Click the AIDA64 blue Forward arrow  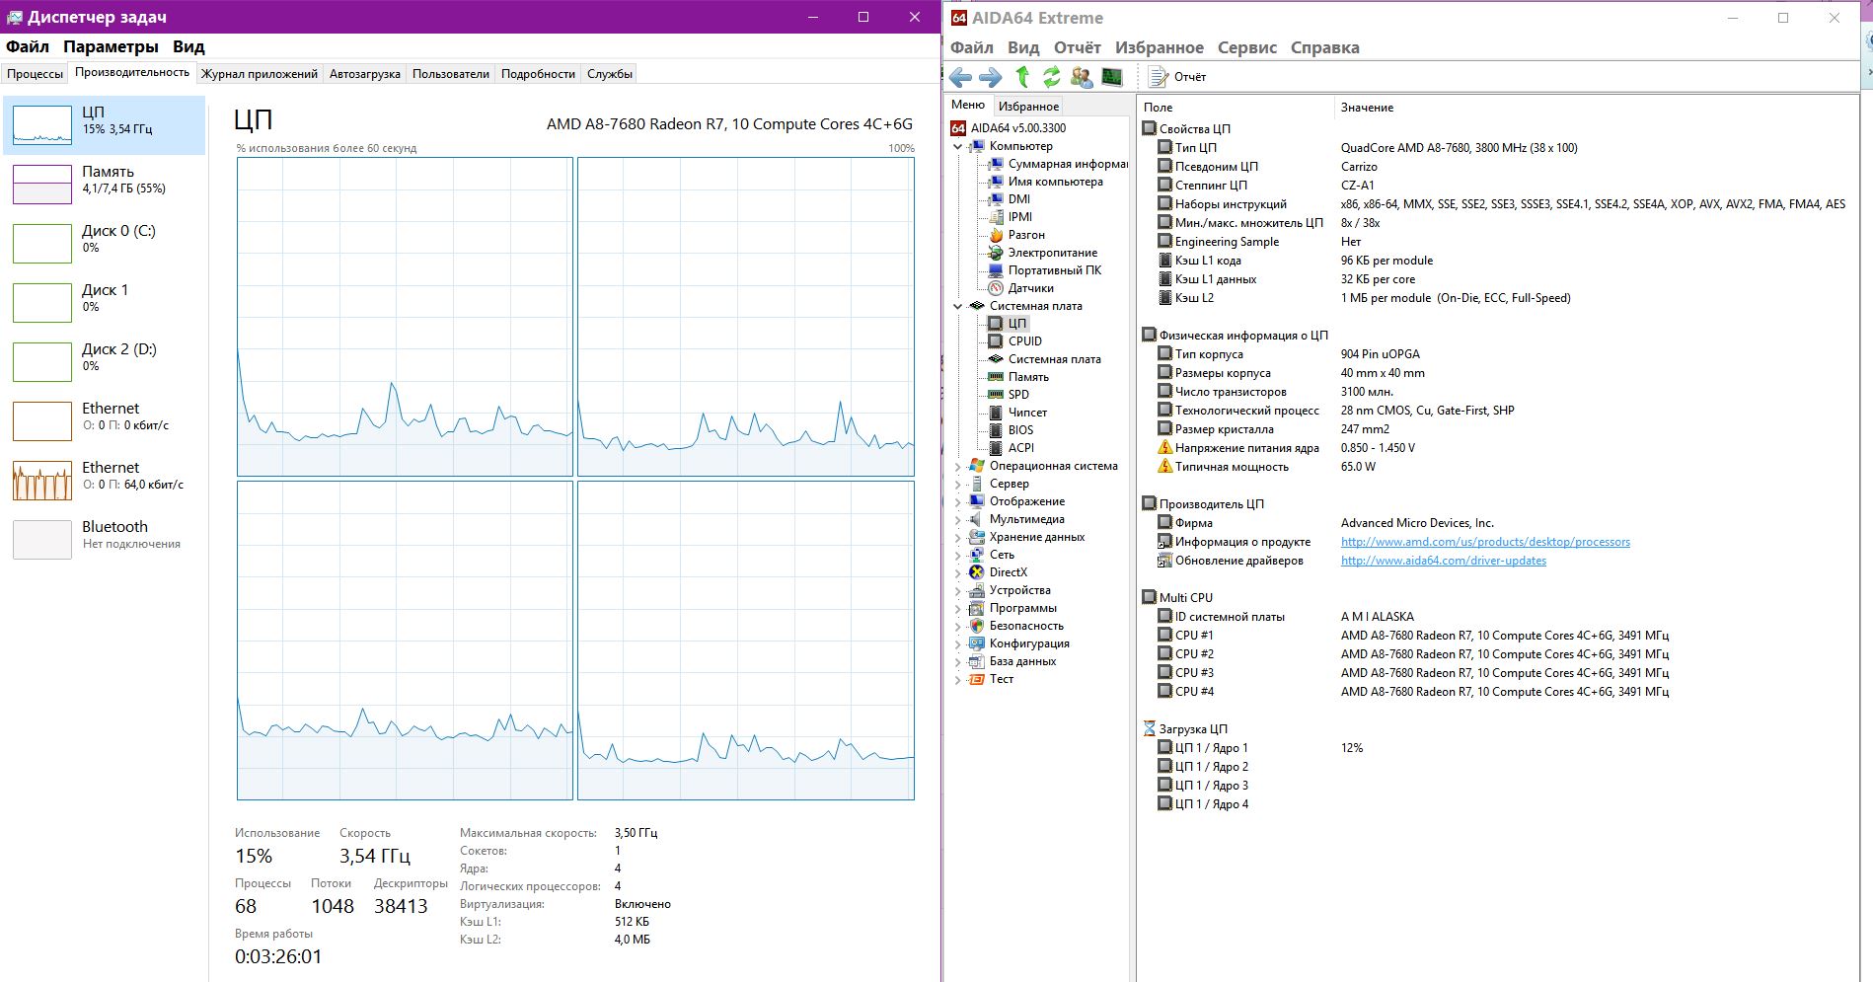tap(990, 77)
